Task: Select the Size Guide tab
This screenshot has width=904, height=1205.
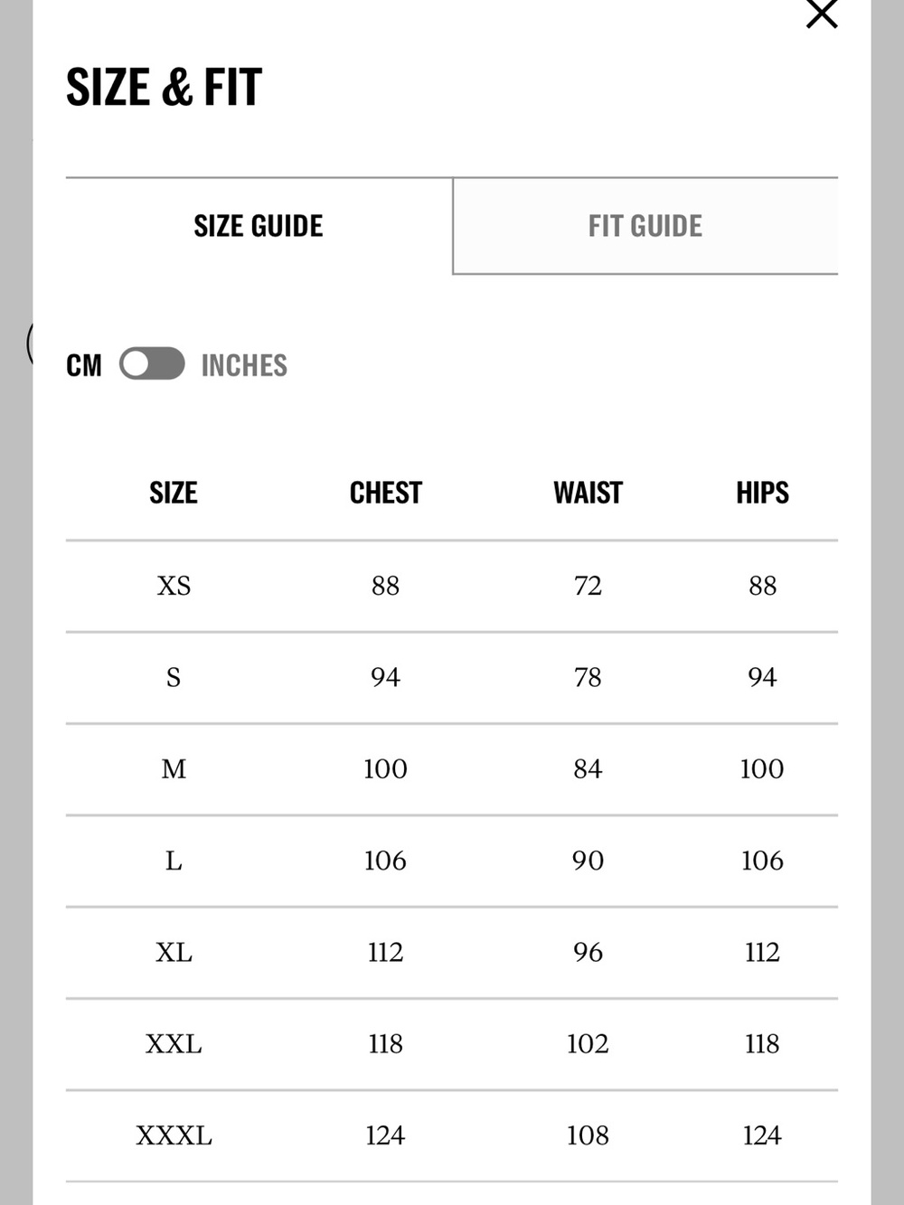Action: [x=259, y=226]
